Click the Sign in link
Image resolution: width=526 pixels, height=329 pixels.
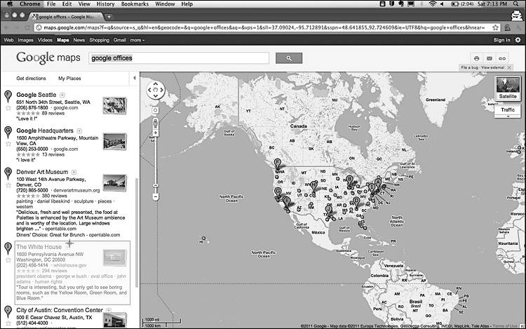pyautogui.click(x=501, y=40)
